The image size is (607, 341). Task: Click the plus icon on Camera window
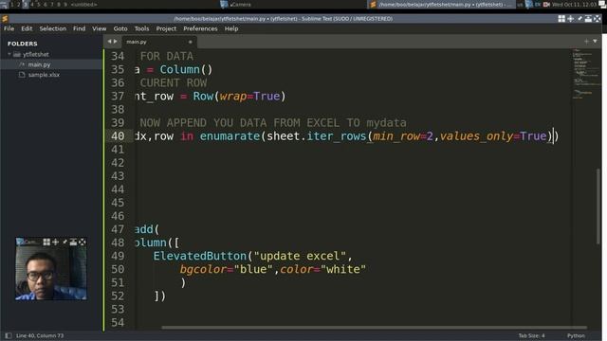coord(55,242)
